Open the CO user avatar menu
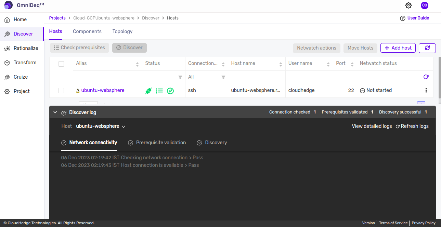The width and height of the screenshot is (441, 227). click(x=425, y=5)
